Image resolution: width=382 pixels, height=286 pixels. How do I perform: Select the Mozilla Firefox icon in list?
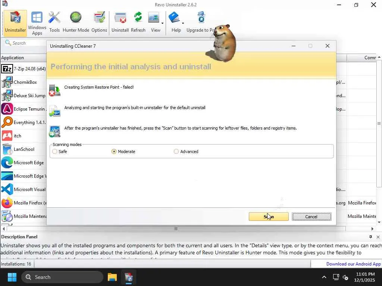(7, 203)
